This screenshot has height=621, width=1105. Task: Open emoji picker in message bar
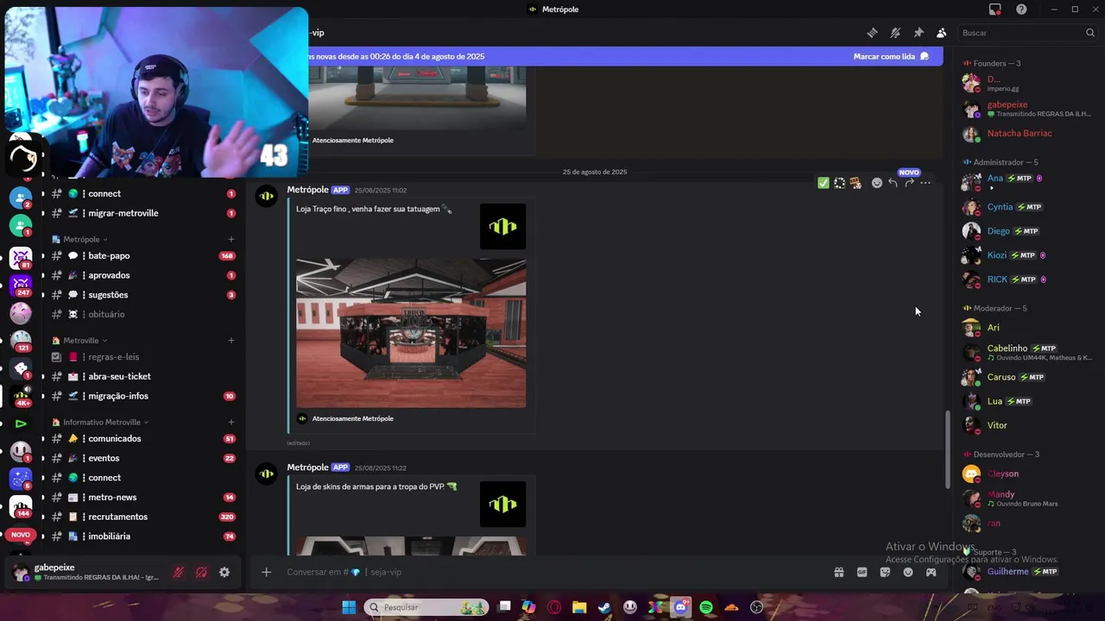(x=908, y=572)
